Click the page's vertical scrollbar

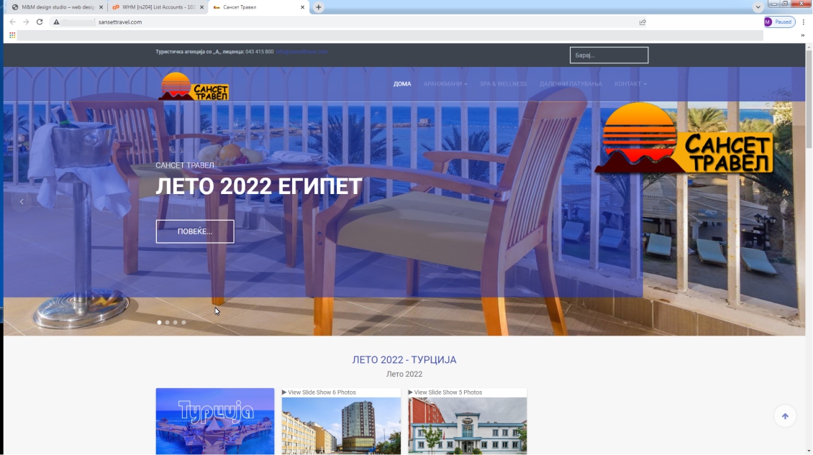[x=809, y=216]
